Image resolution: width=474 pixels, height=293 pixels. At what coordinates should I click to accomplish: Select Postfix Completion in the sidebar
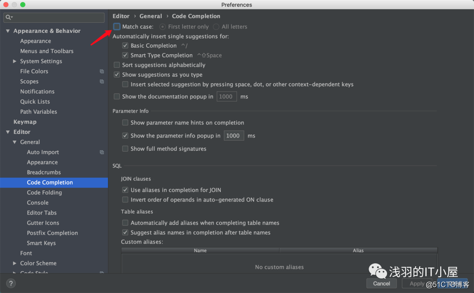click(x=52, y=233)
